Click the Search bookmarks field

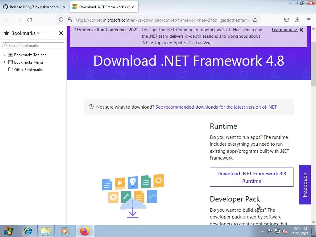33,45
